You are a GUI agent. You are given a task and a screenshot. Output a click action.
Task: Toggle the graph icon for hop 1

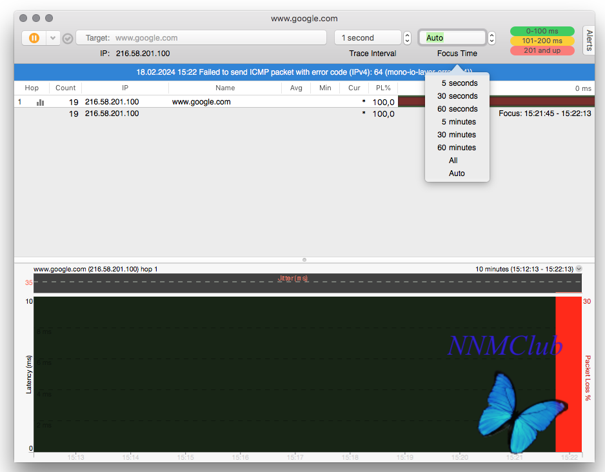[x=41, y=102]
